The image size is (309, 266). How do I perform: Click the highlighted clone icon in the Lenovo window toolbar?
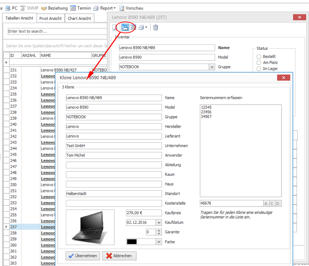[125, 28]
